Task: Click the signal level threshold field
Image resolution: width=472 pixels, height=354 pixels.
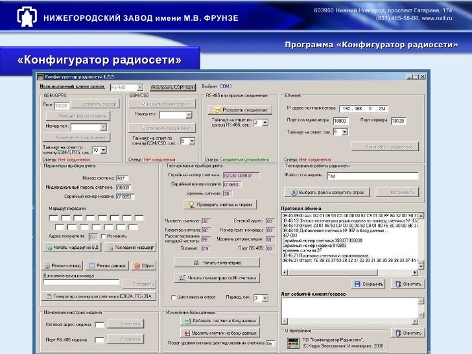Action: click(270, 343)
